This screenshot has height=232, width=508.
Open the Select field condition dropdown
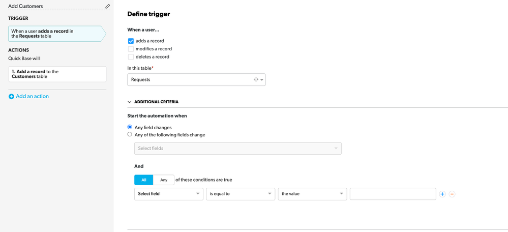pyautogui.click(x=169, y=194)
